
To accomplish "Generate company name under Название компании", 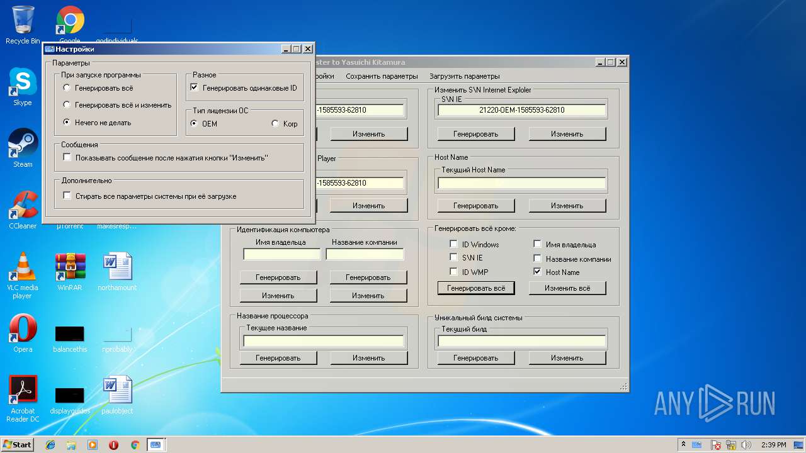I will coord(368,277).
